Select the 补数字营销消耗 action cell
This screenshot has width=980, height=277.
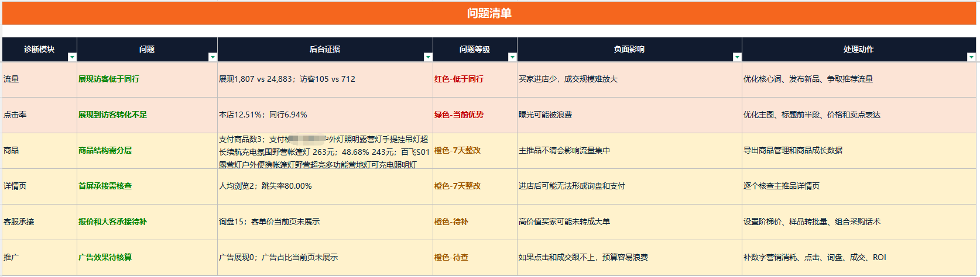[859, 258]
